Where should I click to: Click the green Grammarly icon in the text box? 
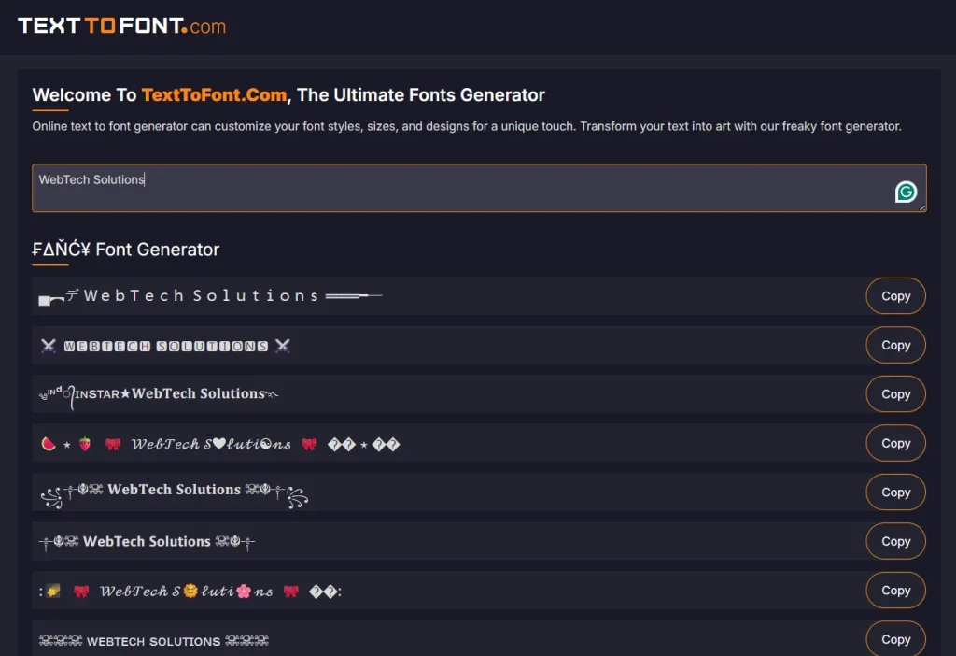[x=906, y=192]
